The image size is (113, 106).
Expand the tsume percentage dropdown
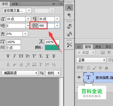(26, 34)
